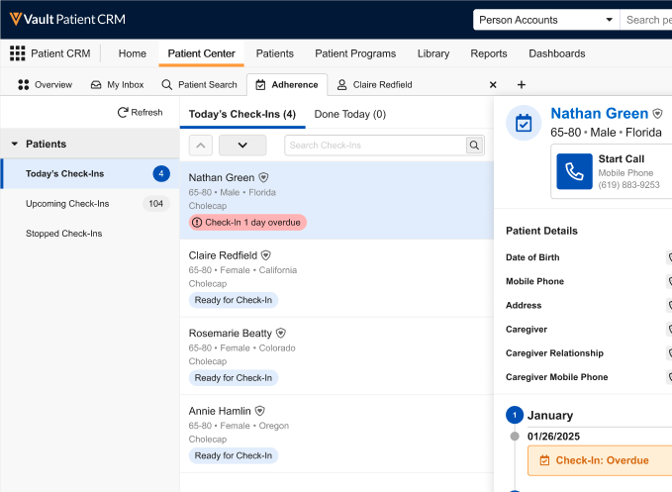Click the Start Call phone icon
672x492 pixels.
[x=574, y=171]
